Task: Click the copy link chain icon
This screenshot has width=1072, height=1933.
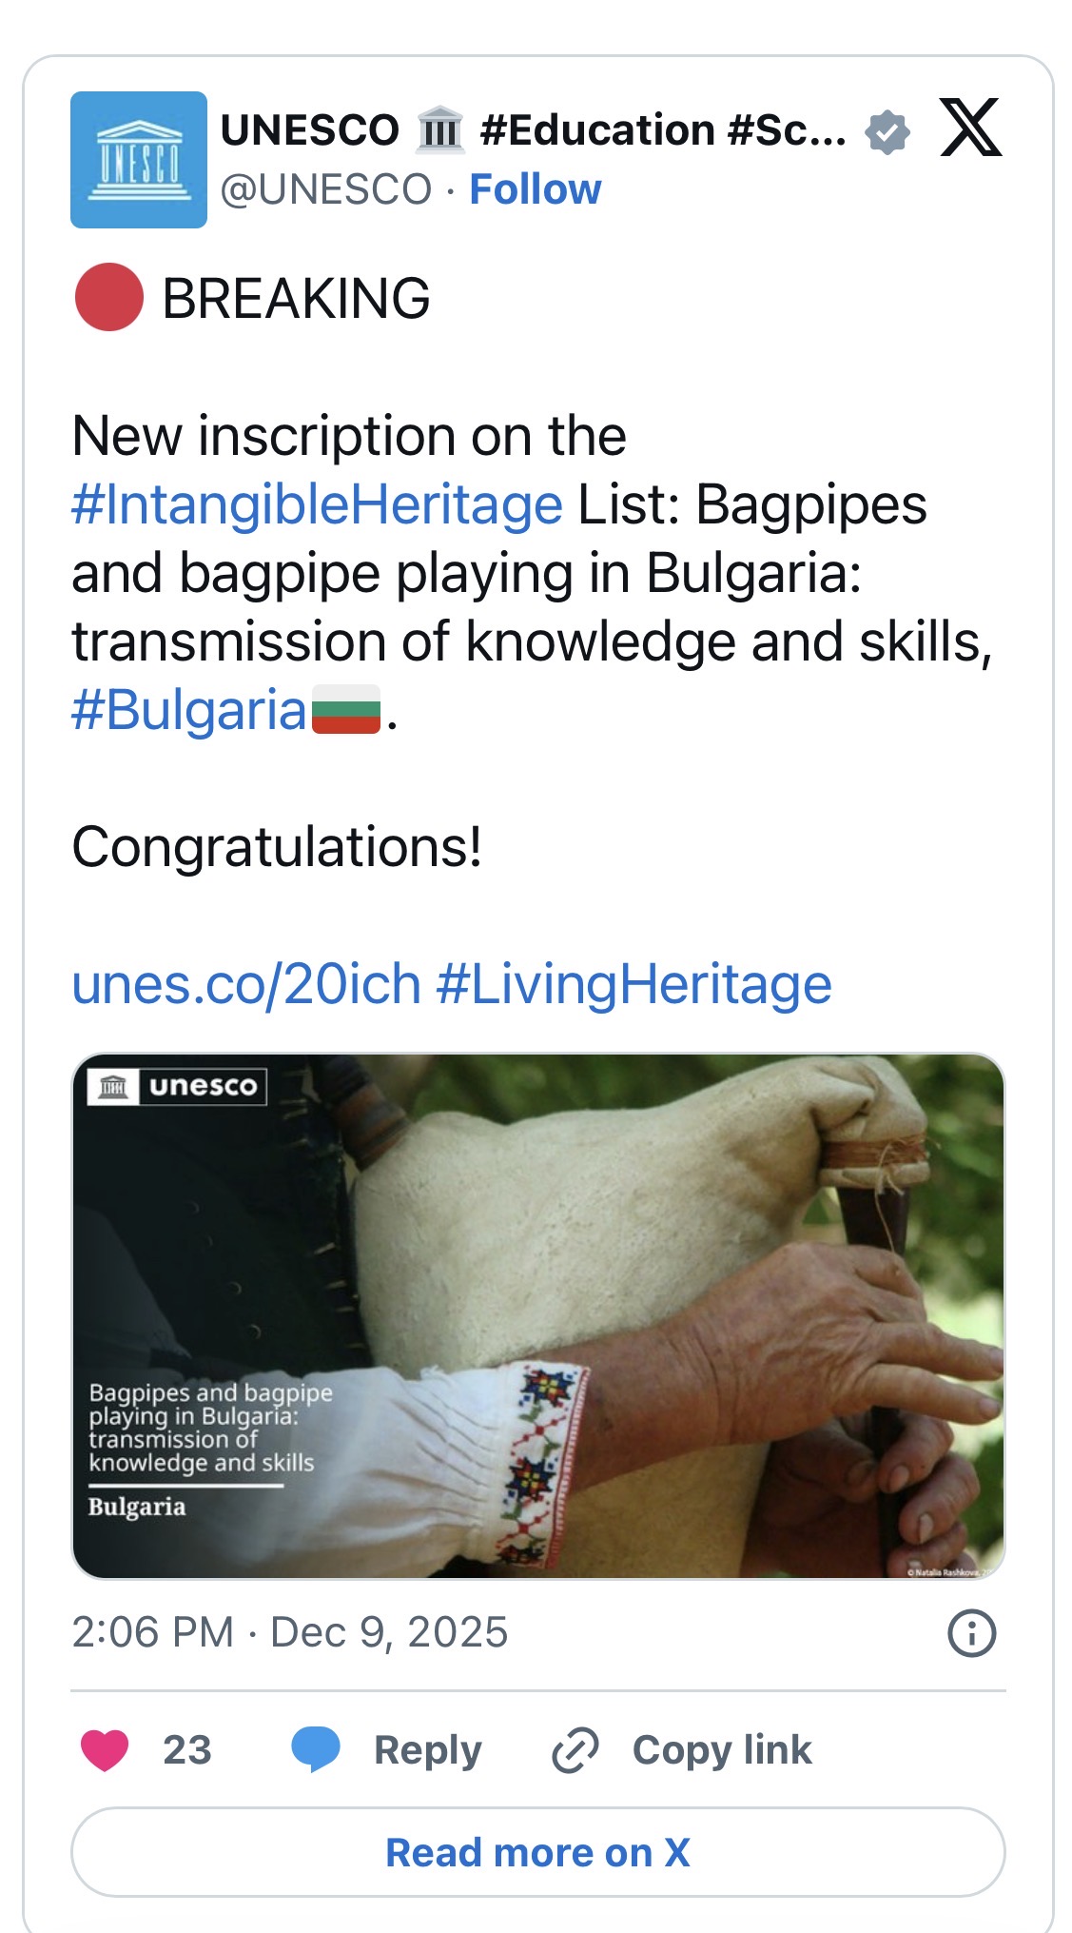Action: (575, 1750)
